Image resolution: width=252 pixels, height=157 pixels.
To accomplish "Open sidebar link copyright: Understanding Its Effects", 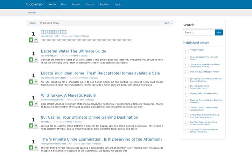I will coord(204,130).
